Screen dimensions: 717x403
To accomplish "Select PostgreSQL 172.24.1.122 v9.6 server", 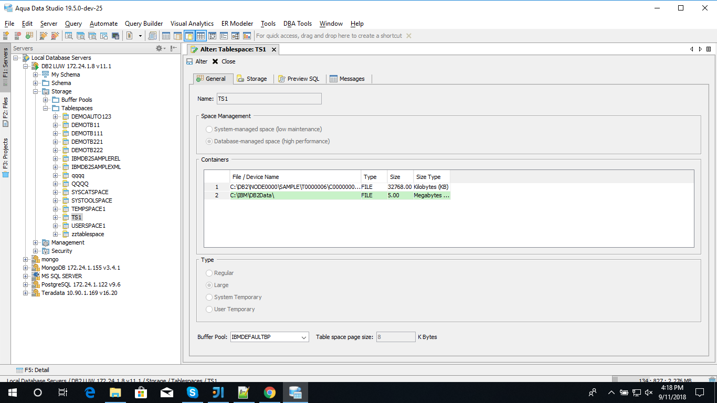I will (81, 284).
